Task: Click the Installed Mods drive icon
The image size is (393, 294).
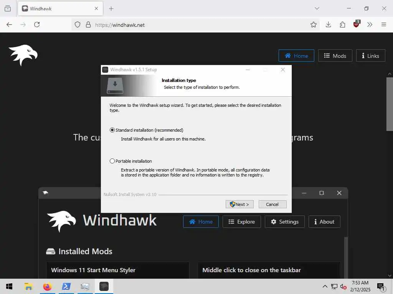Action: pos(51,251)
